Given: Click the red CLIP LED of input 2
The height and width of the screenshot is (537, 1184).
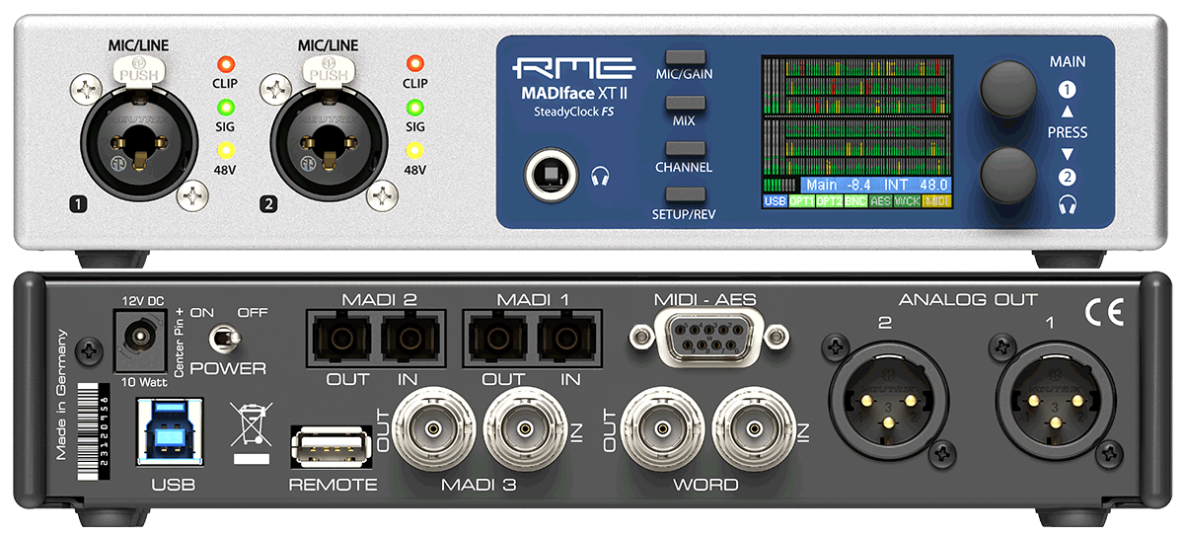Looking at the screenshot, I should (415, 64).
